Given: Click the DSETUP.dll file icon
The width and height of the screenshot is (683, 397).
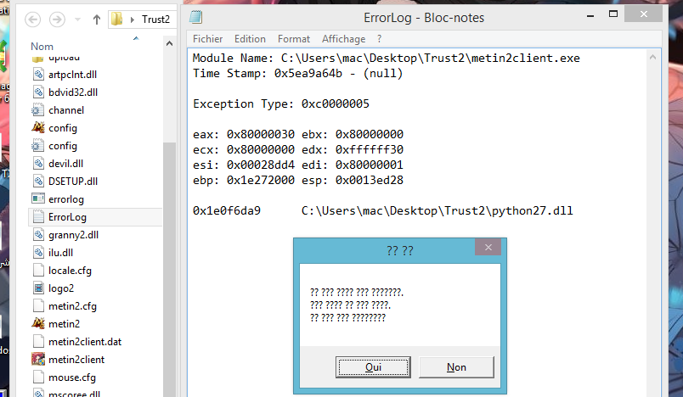Looking at the screenshot, I should point(38,182).
